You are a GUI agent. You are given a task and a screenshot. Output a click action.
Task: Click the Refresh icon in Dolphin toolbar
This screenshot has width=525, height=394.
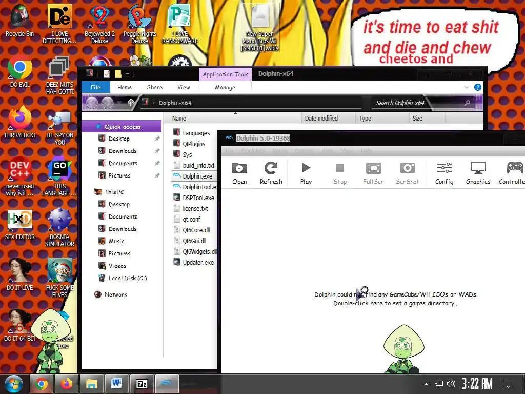tap(271, 173)
